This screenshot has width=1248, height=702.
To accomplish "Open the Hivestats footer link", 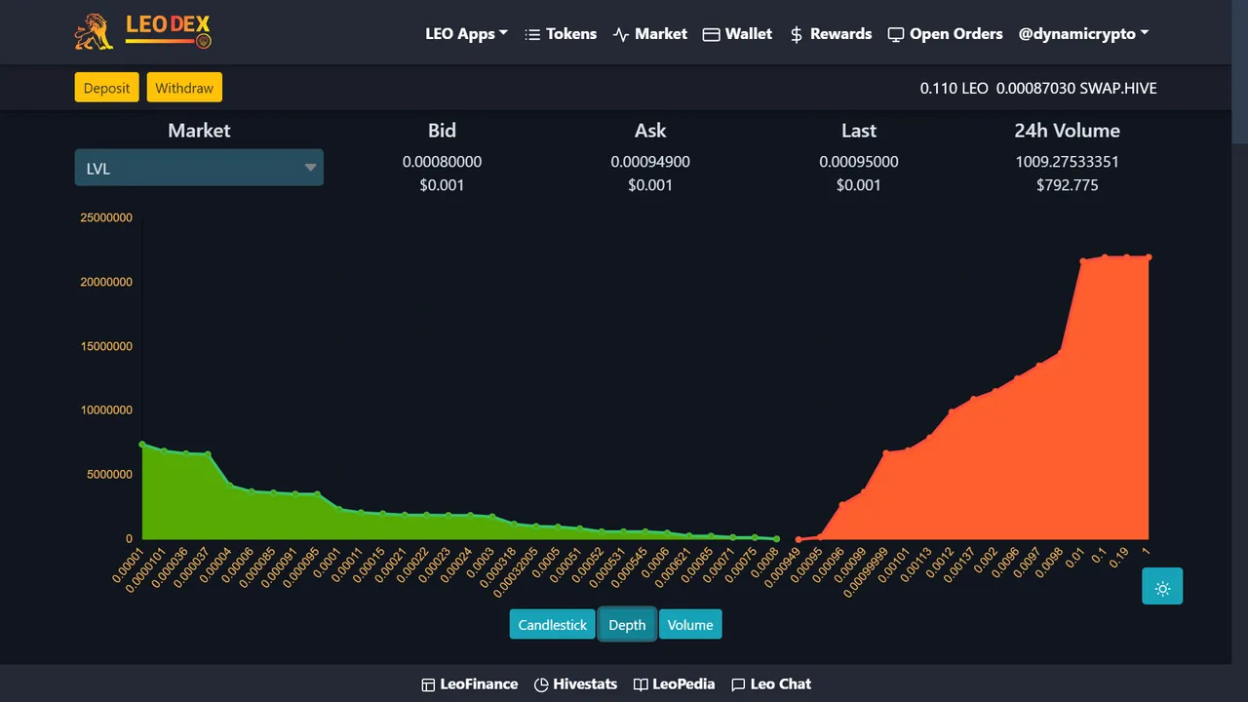I will click(x=576, y=684).
